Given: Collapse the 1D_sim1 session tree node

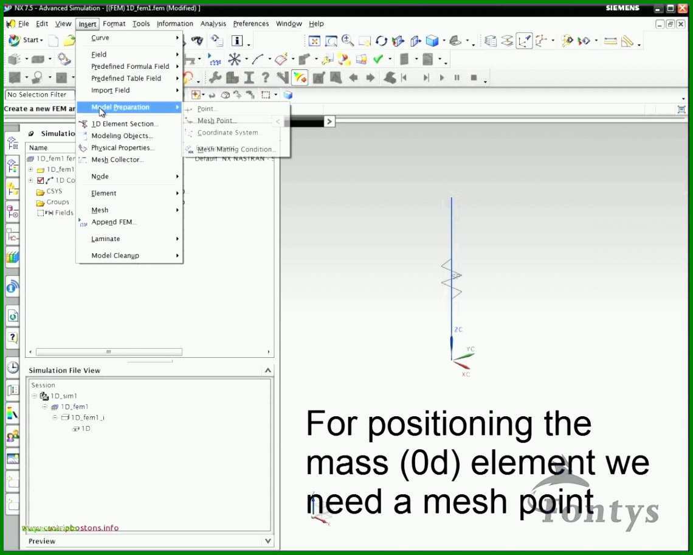Looking at the screenshot, I should [35, 396].
